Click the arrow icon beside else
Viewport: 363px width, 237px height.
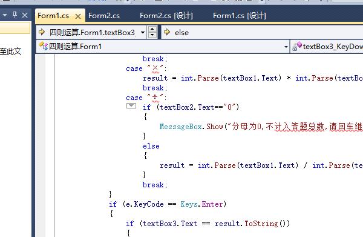167,32
